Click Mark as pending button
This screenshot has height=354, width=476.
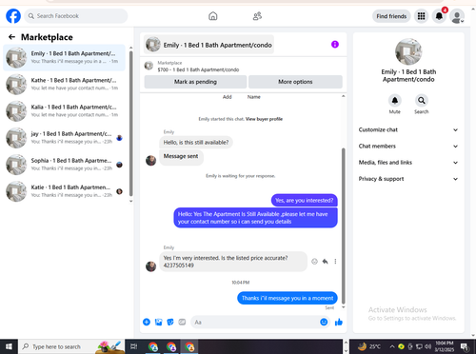click(195, 82)
